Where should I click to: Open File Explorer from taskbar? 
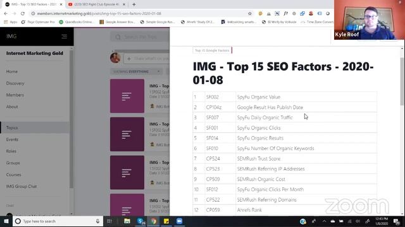coord(127,221)
